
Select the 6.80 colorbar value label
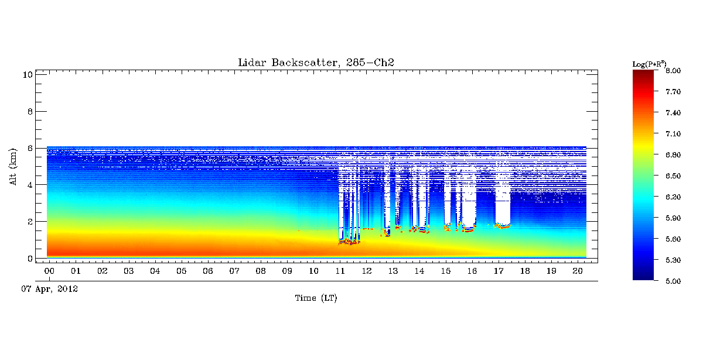click(673, 155)
